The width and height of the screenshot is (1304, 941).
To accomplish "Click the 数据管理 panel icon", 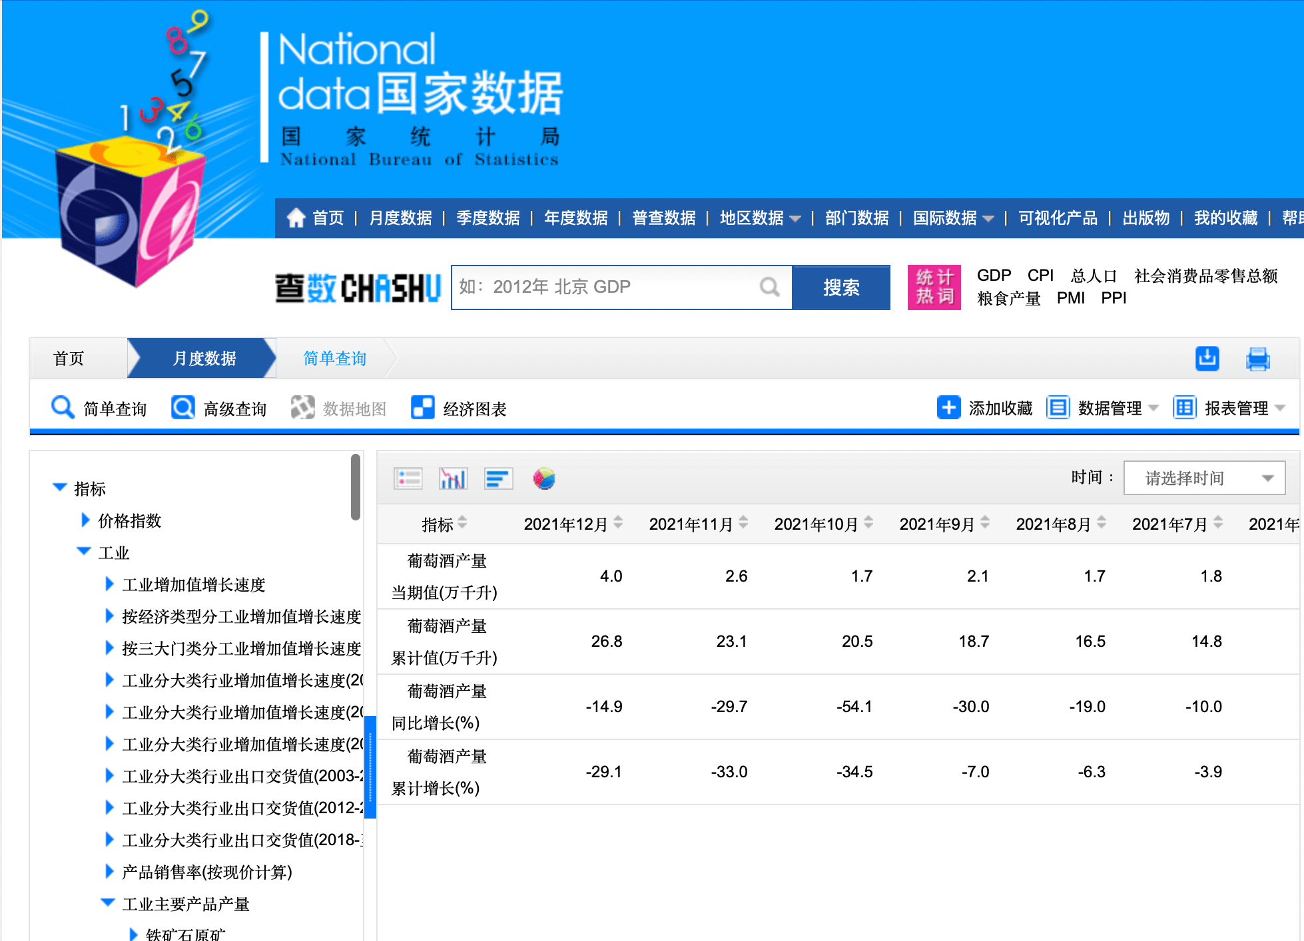I will pyautogui.click(x=1058, y=407).
